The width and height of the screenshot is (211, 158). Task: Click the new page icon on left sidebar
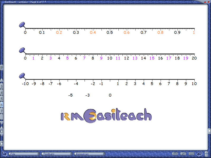[x=2, y=144]
